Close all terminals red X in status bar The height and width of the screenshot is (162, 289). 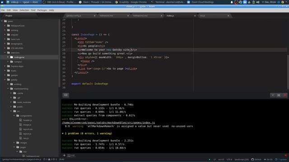pyautogui.click(x=286, y=155)
